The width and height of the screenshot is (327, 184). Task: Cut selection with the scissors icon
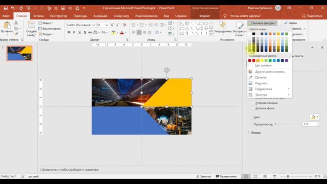pyautogui.click(x=16, y=22)
